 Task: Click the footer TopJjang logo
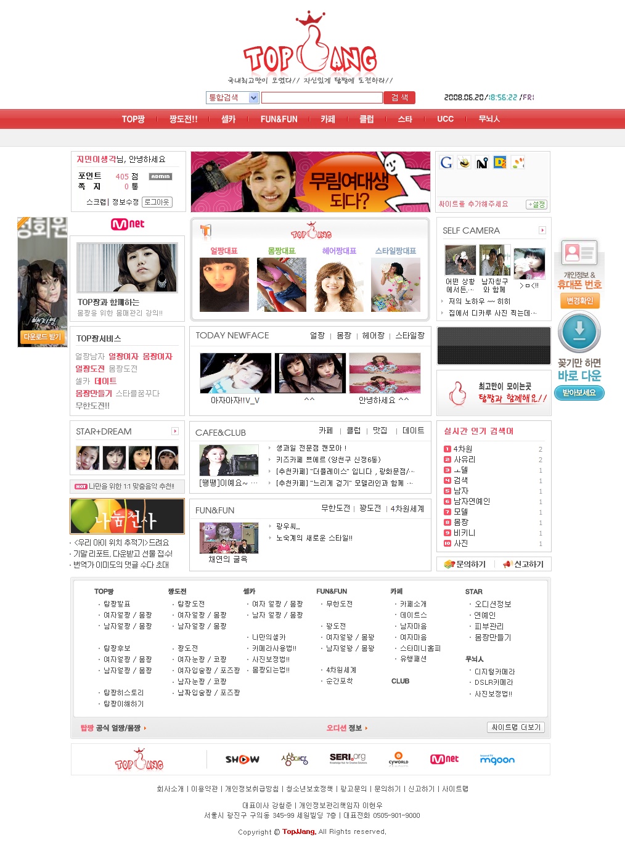pos(139,760)
